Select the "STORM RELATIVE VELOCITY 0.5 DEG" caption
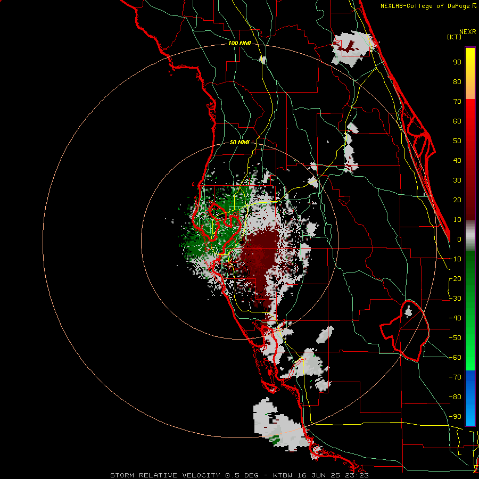 click(x=184, y=475)
